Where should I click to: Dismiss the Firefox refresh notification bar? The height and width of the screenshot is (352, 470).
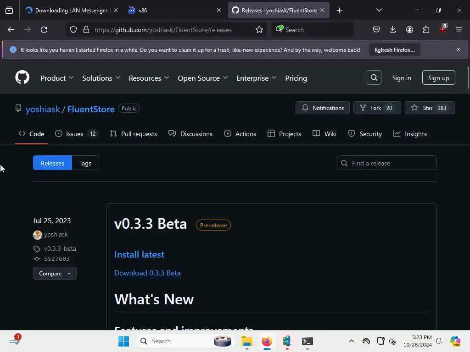459,49
